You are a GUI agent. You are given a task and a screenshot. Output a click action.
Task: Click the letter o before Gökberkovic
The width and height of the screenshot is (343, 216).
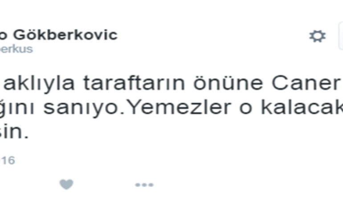(4, 37)
